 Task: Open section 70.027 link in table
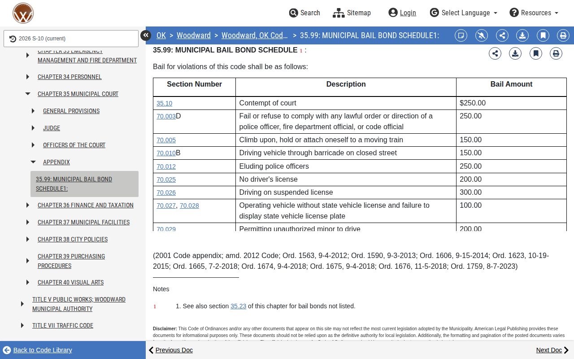coord(166,206)
